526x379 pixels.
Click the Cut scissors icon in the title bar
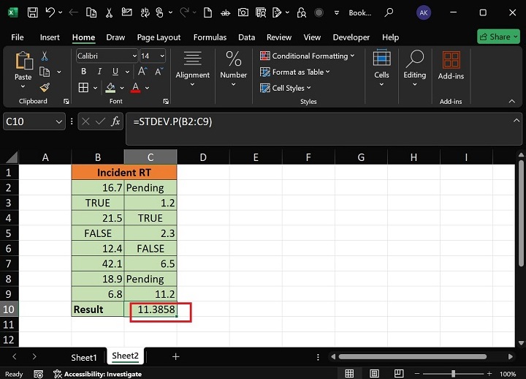[x=109, y=12]
